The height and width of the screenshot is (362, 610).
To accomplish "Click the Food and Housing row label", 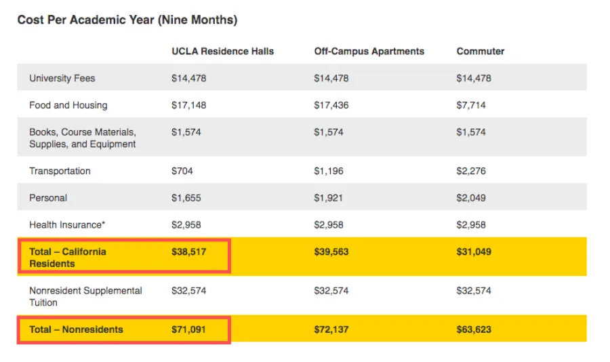I will 68,105.
